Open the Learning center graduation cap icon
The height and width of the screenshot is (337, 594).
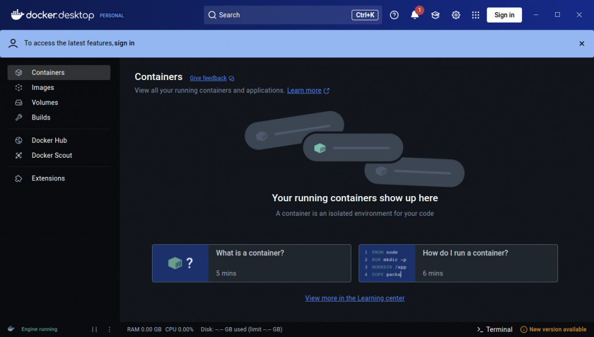click(435, 15)
